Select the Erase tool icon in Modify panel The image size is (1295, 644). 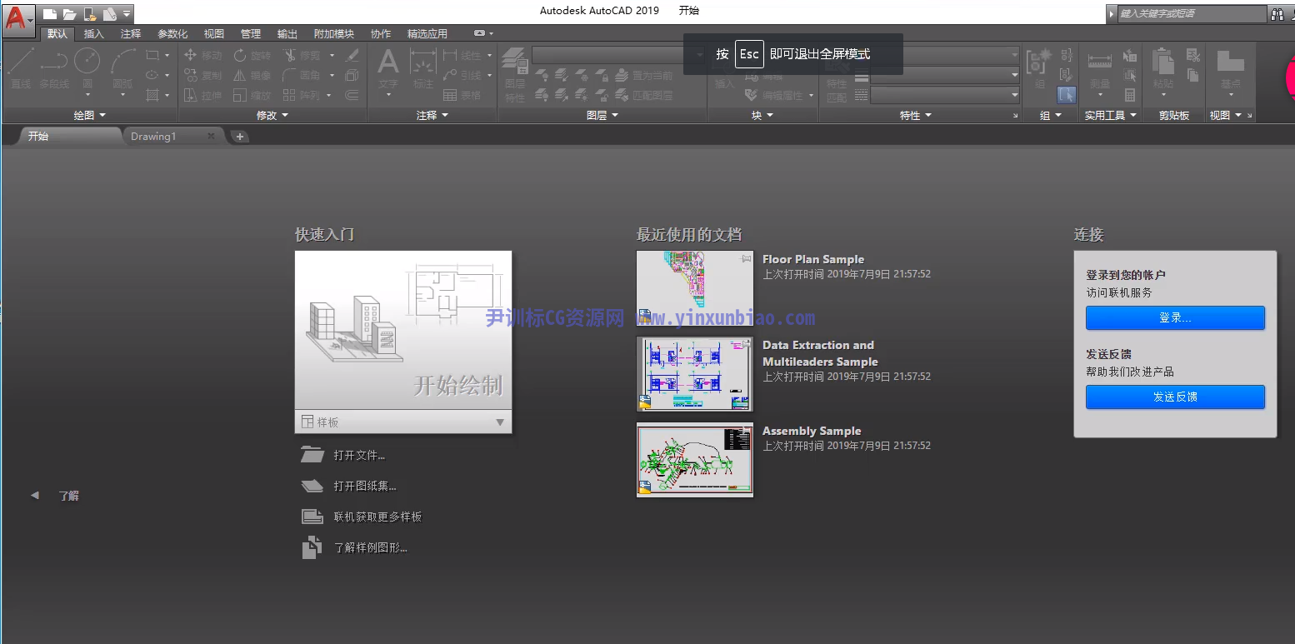(x=352, y=55)
